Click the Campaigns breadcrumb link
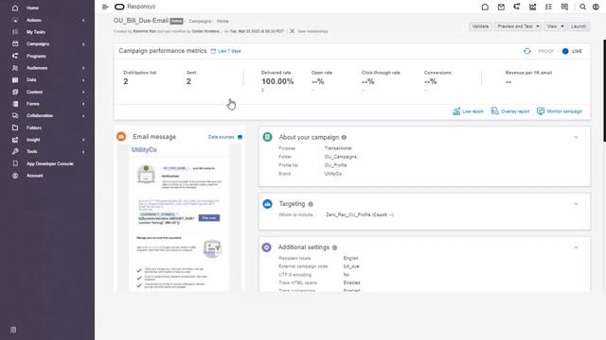This screenshot has height=340, width=606. click(x=200, y=21)
